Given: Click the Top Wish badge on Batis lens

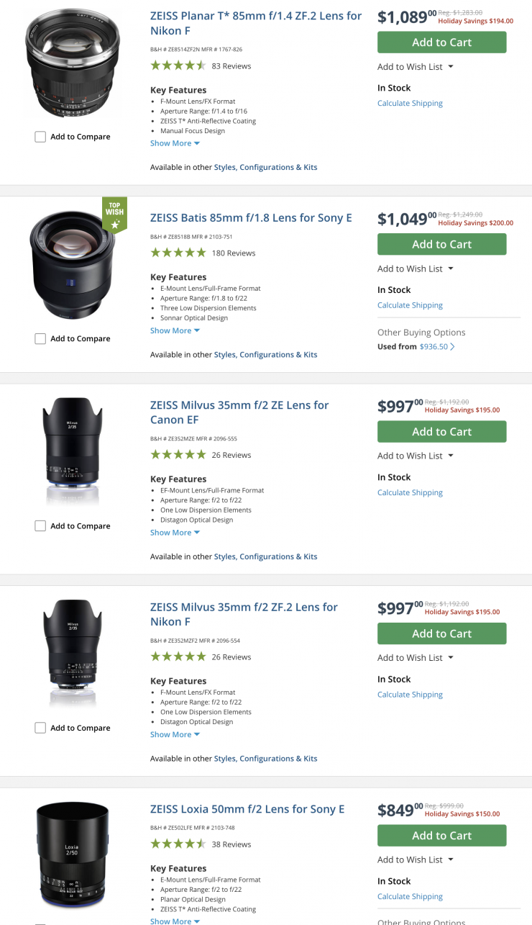Looking at the screenshot, I should coord(114,215).
